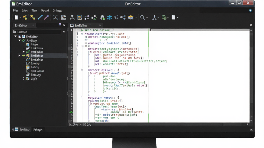Viewport: 264px width, 148px height.
Task: Open the "Liet" menu
Action: click(x=24, y=10)
